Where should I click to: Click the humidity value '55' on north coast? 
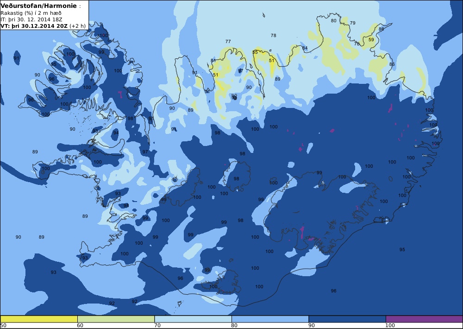click(255, 52)
